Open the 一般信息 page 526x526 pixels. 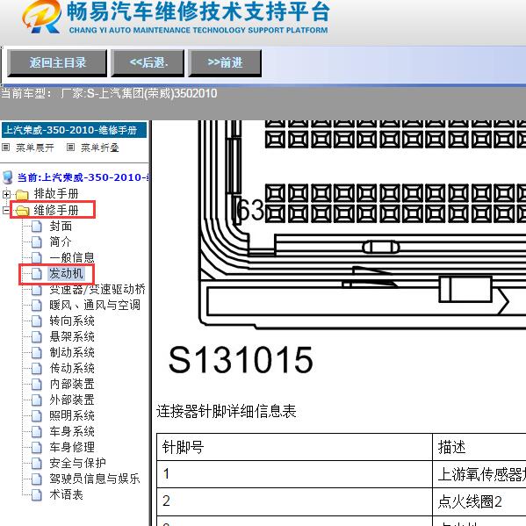coord(72,257)
